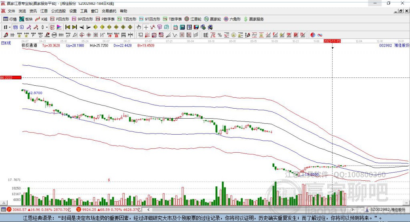410x222 pixels.
Task: Jump to last bar icon
Action: [x=74, y=27]
